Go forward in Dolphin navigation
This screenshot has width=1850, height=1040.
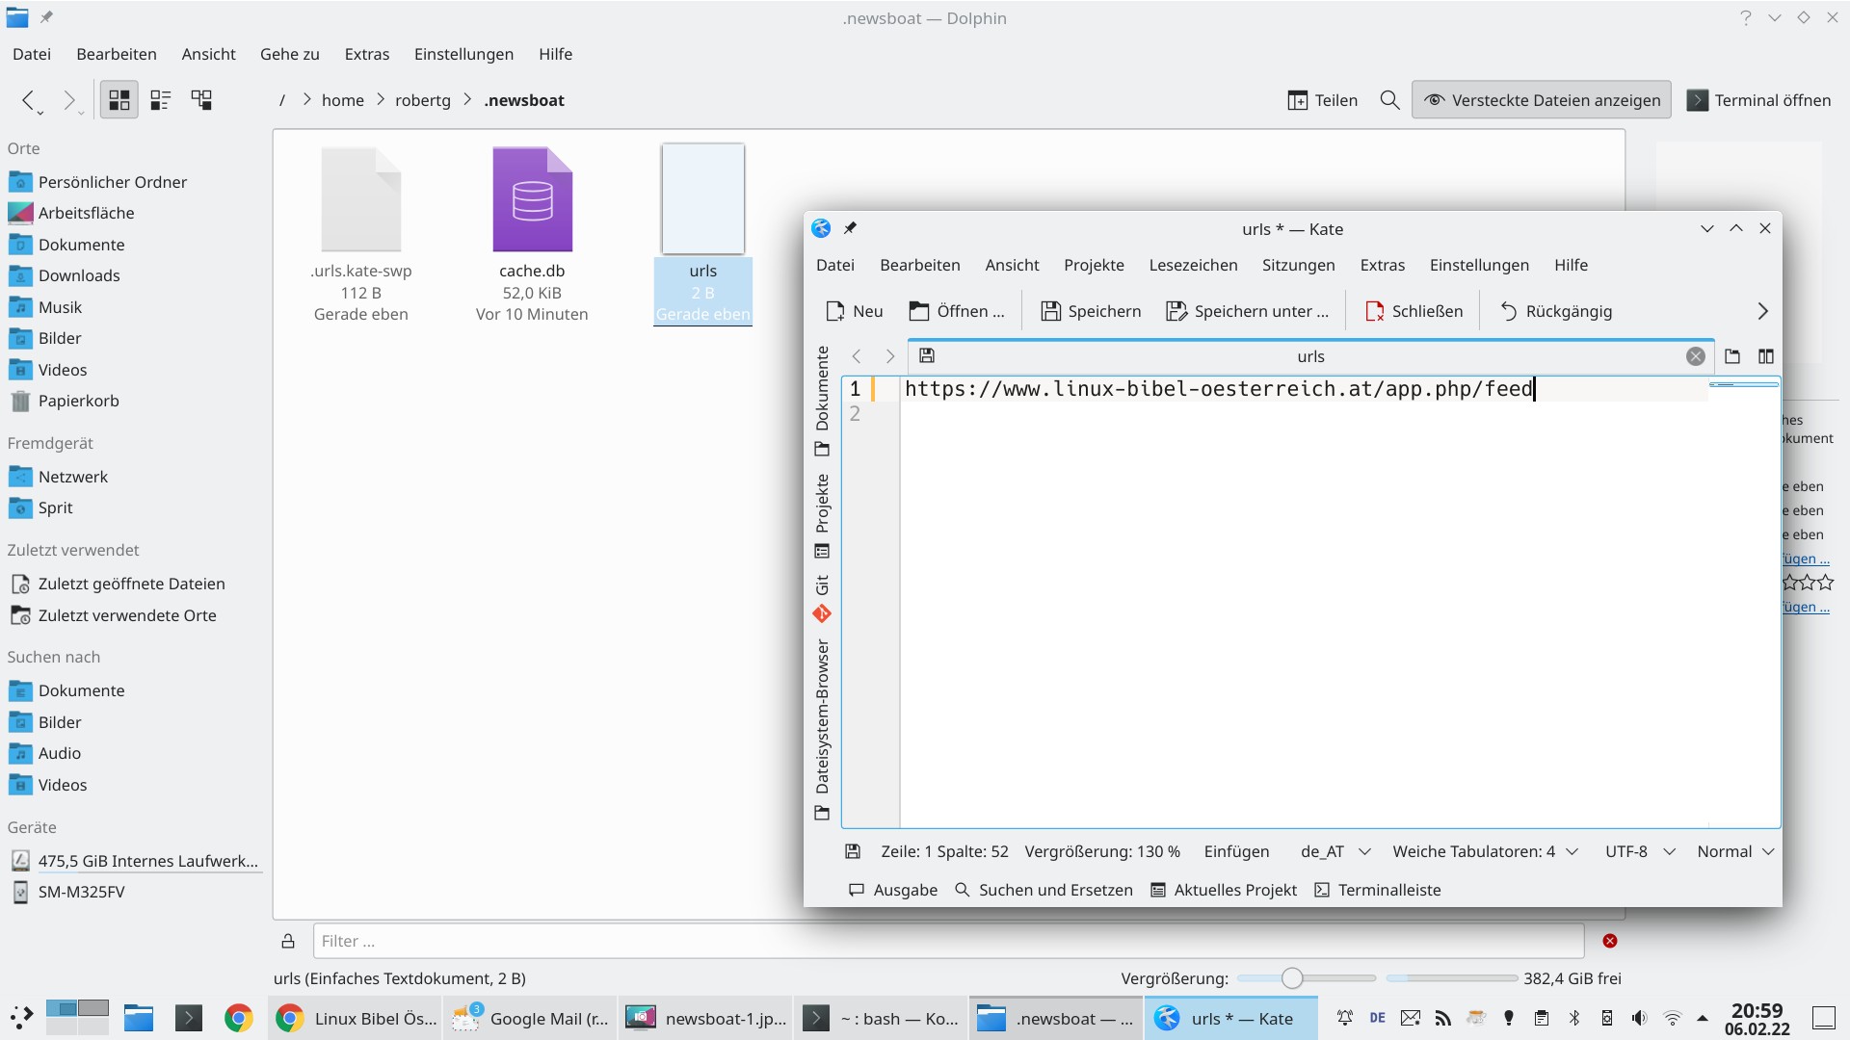click(x=69, y=100)
